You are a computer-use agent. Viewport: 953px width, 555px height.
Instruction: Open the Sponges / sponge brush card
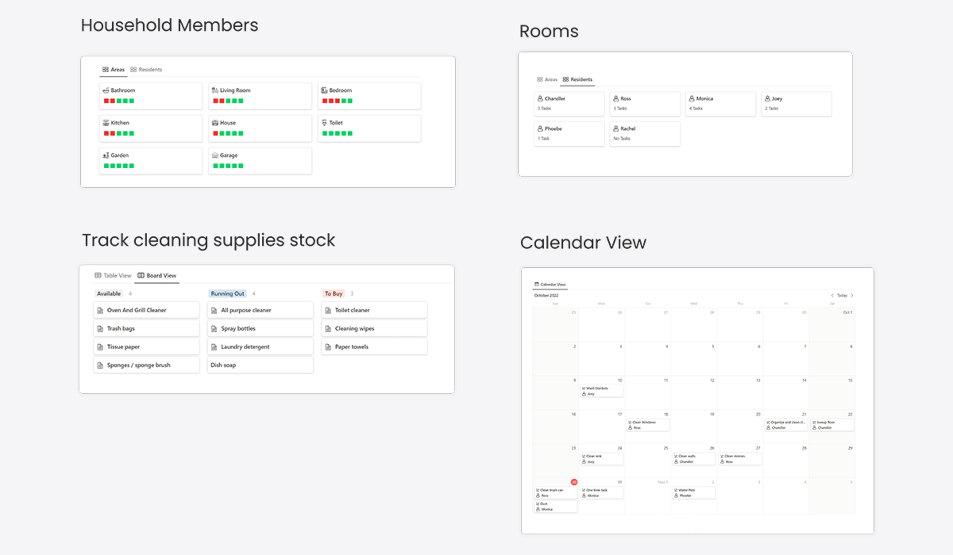tap(146, 365)
